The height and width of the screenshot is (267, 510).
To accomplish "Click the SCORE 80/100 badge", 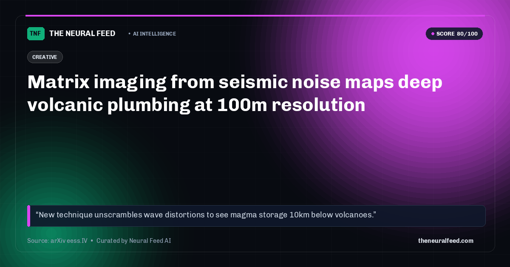I will click(x=454, y=34).
